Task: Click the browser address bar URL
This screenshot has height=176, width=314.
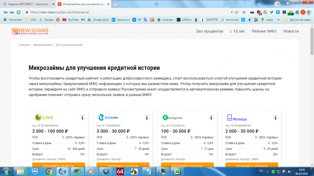Action: click(x=60, y=12)
